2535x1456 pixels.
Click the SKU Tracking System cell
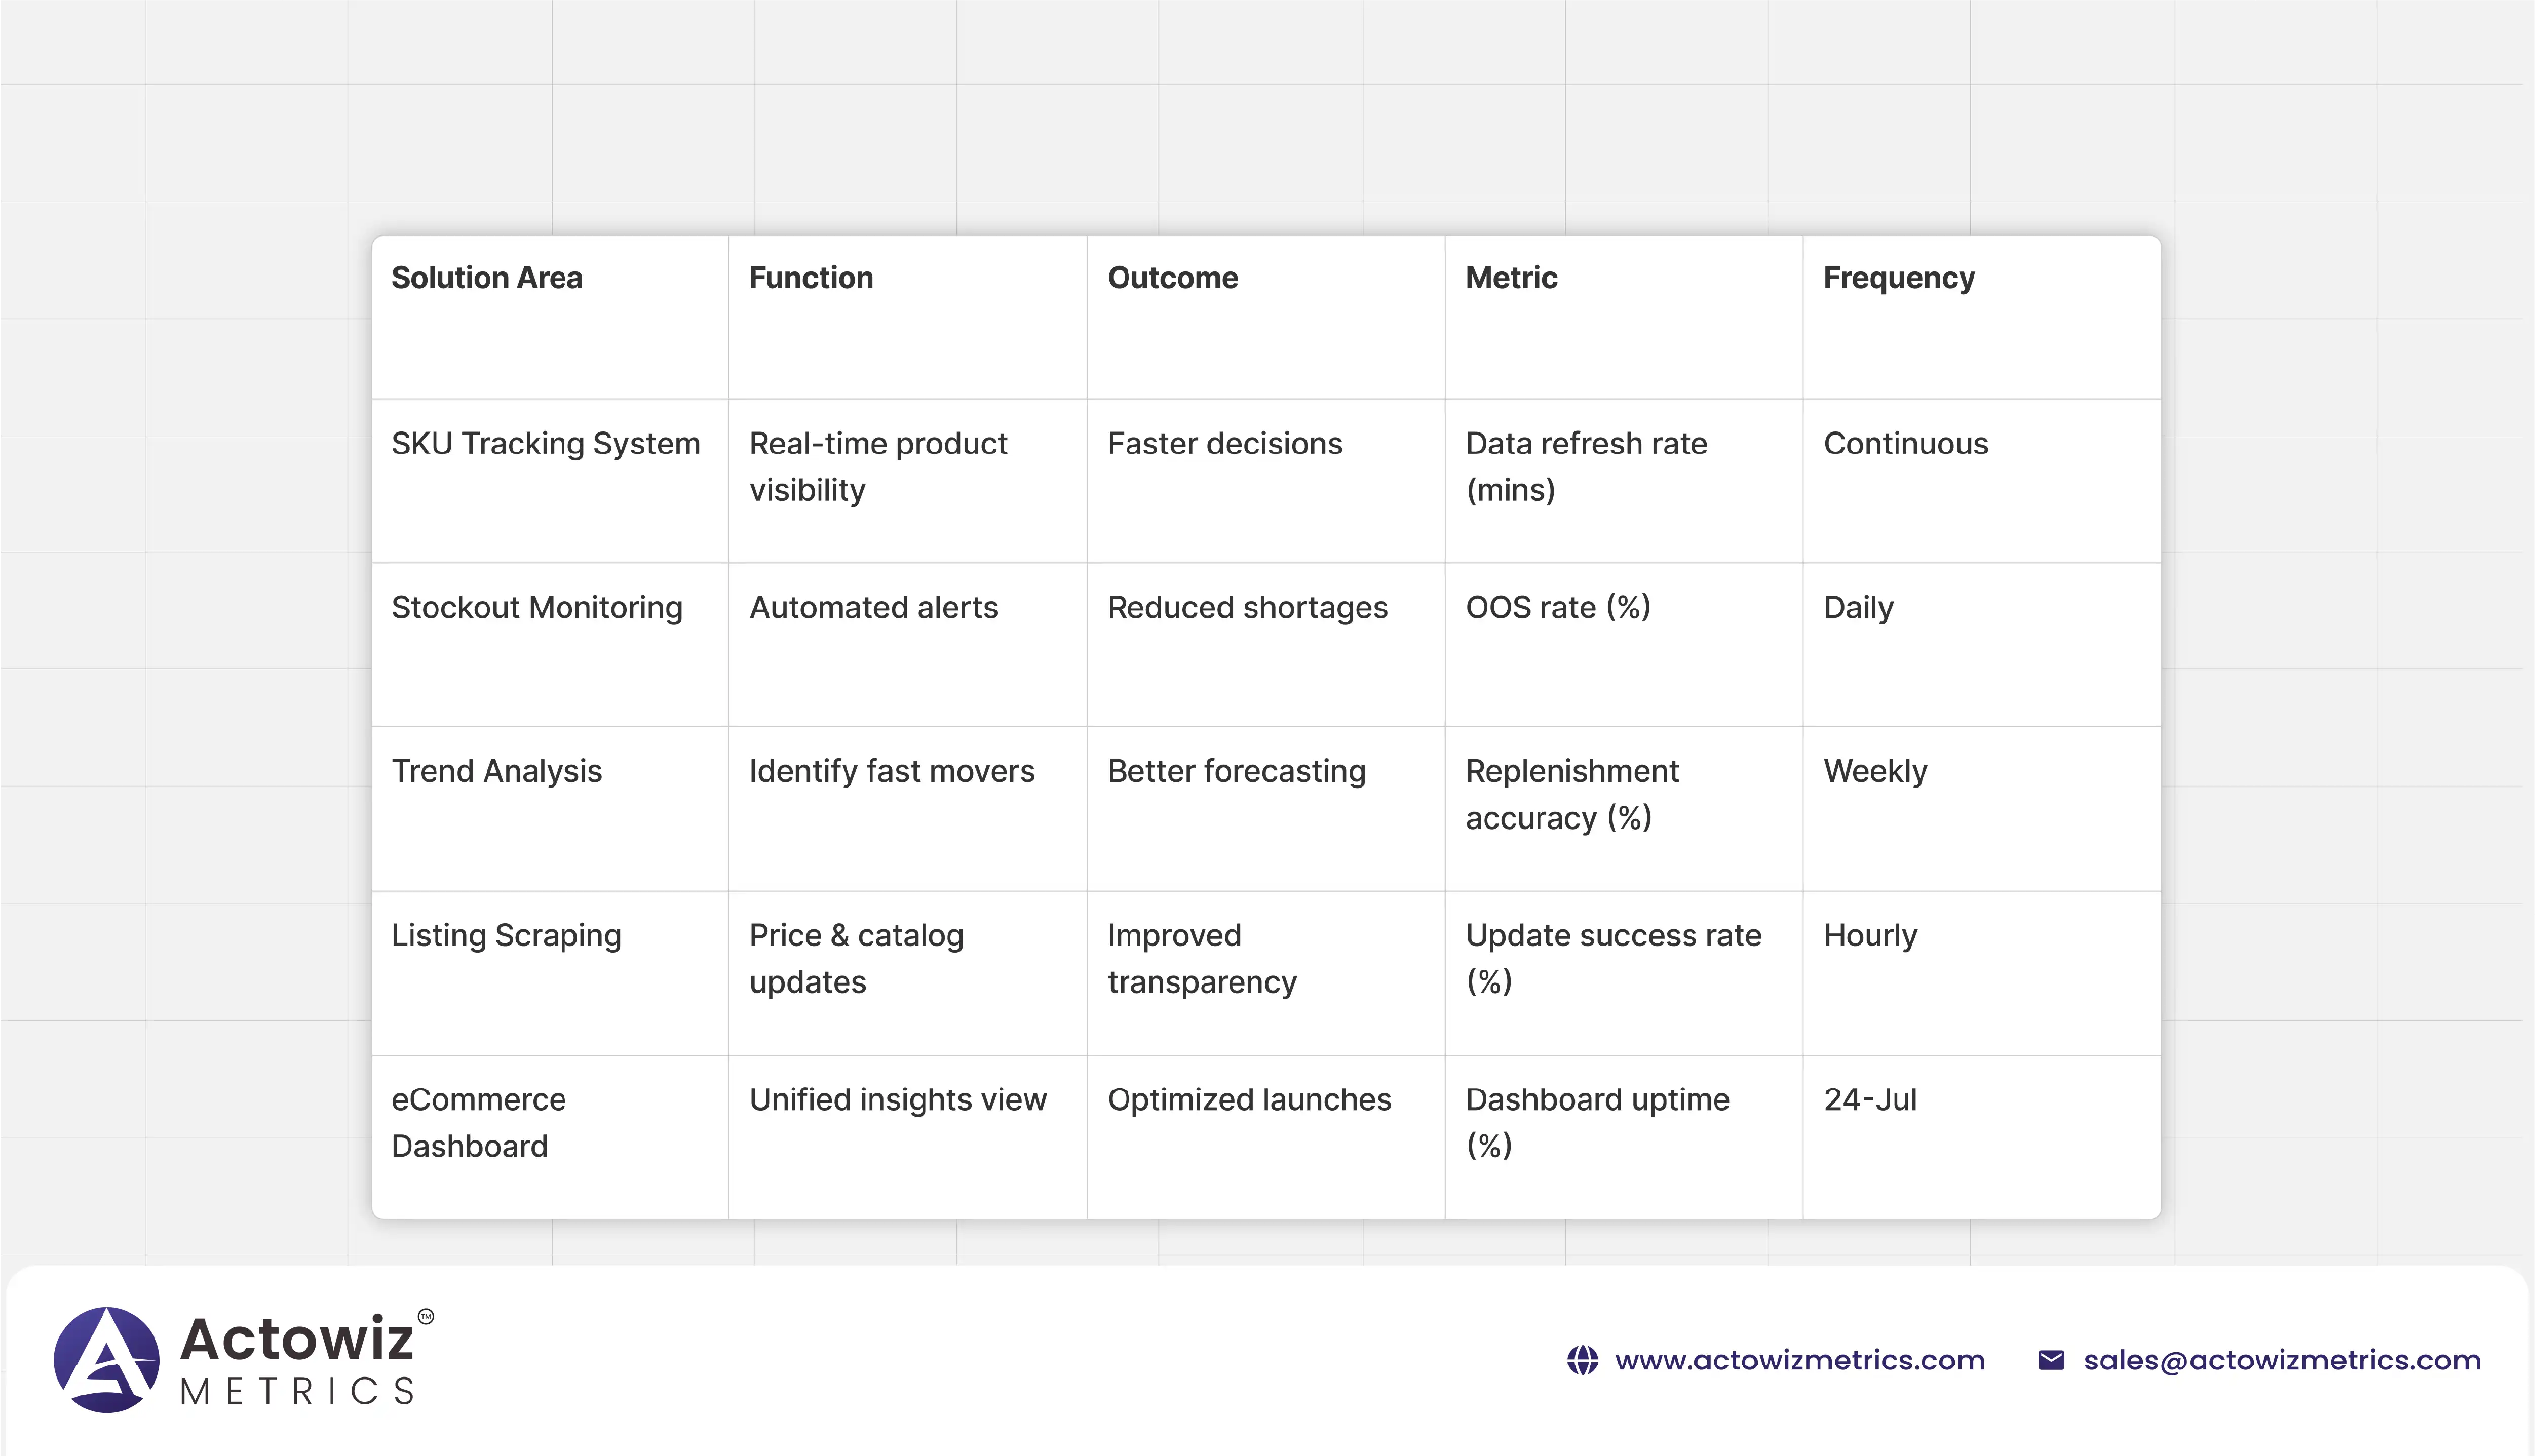[x=545, y=444]
